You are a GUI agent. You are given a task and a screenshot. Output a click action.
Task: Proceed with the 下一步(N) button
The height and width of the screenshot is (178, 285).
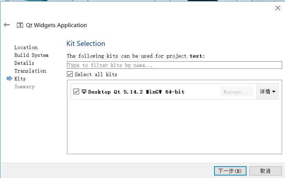coord(230,171)
